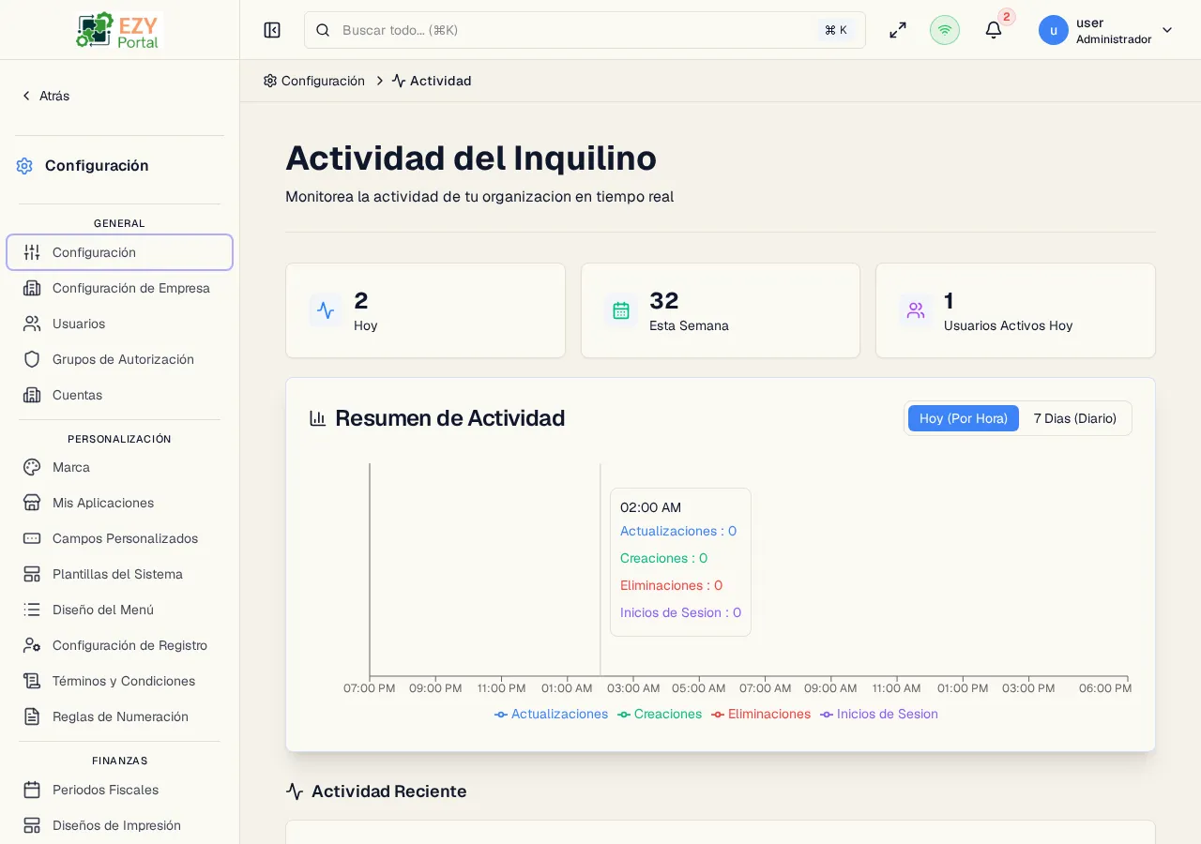Click the scroll icon for Términos y Condiciones

tap(32, 681)
